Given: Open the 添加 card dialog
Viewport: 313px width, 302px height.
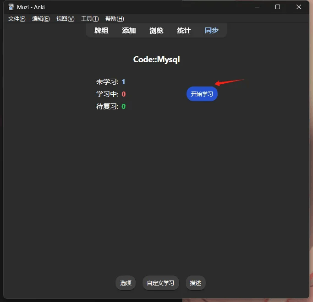Looking at the screenshot, I should tap(129, 31).
